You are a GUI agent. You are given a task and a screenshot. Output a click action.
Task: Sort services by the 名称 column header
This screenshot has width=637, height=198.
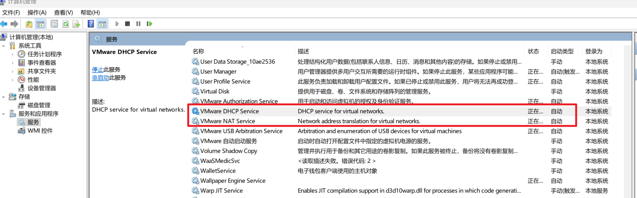coord(198,51)
